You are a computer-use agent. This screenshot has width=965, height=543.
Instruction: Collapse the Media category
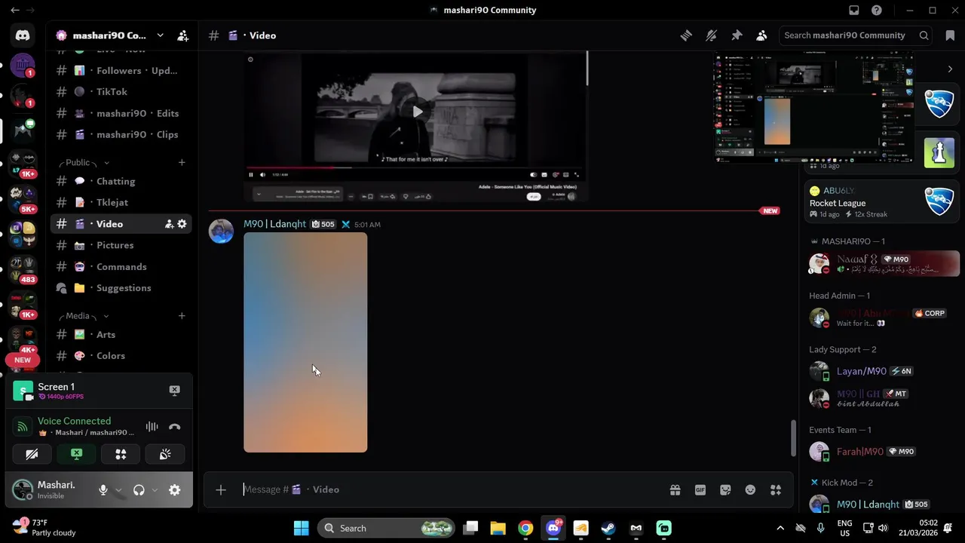(x=84, y=315)
